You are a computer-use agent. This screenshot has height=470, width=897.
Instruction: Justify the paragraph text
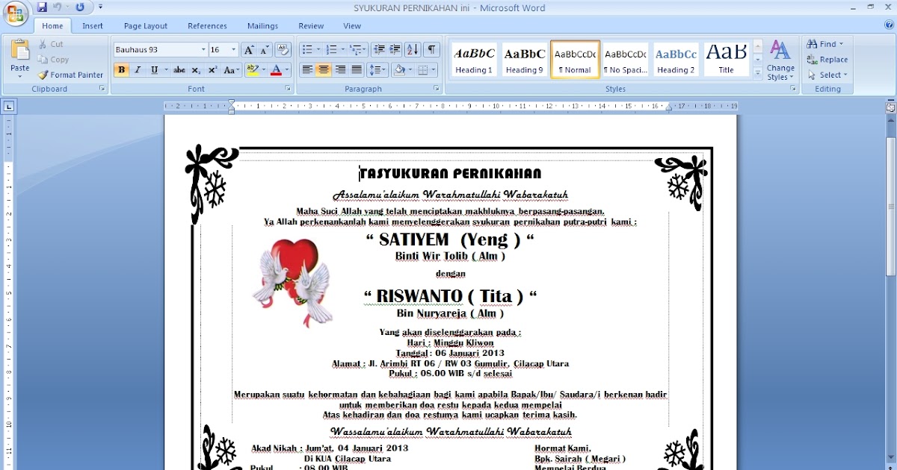click(357, 70)
